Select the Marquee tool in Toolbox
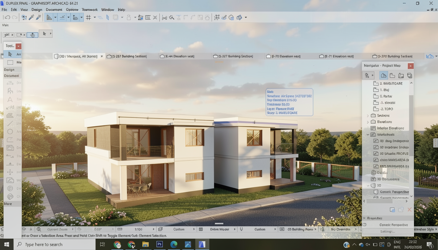 click(10, 62)
